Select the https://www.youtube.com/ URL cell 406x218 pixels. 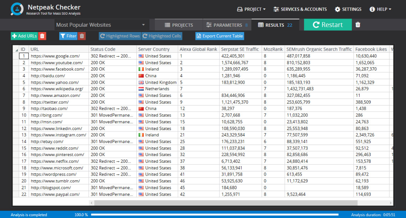(59, 63)
